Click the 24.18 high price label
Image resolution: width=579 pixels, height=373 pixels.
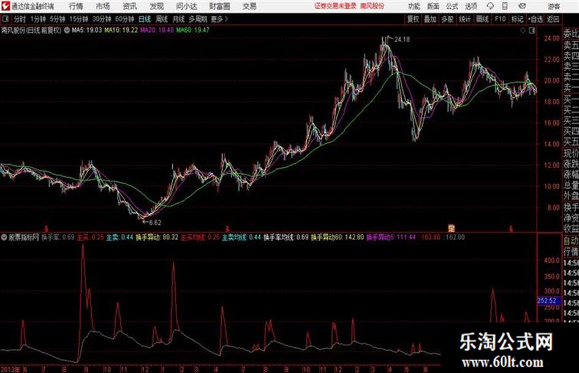click(402, 39)
